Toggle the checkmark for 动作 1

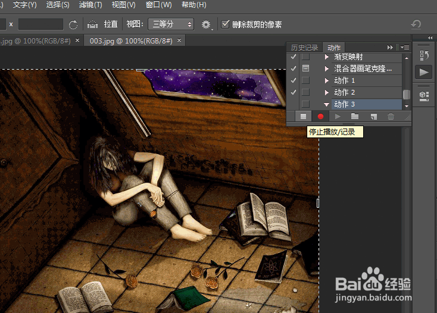pyautogui.click(x=294, y=80)
